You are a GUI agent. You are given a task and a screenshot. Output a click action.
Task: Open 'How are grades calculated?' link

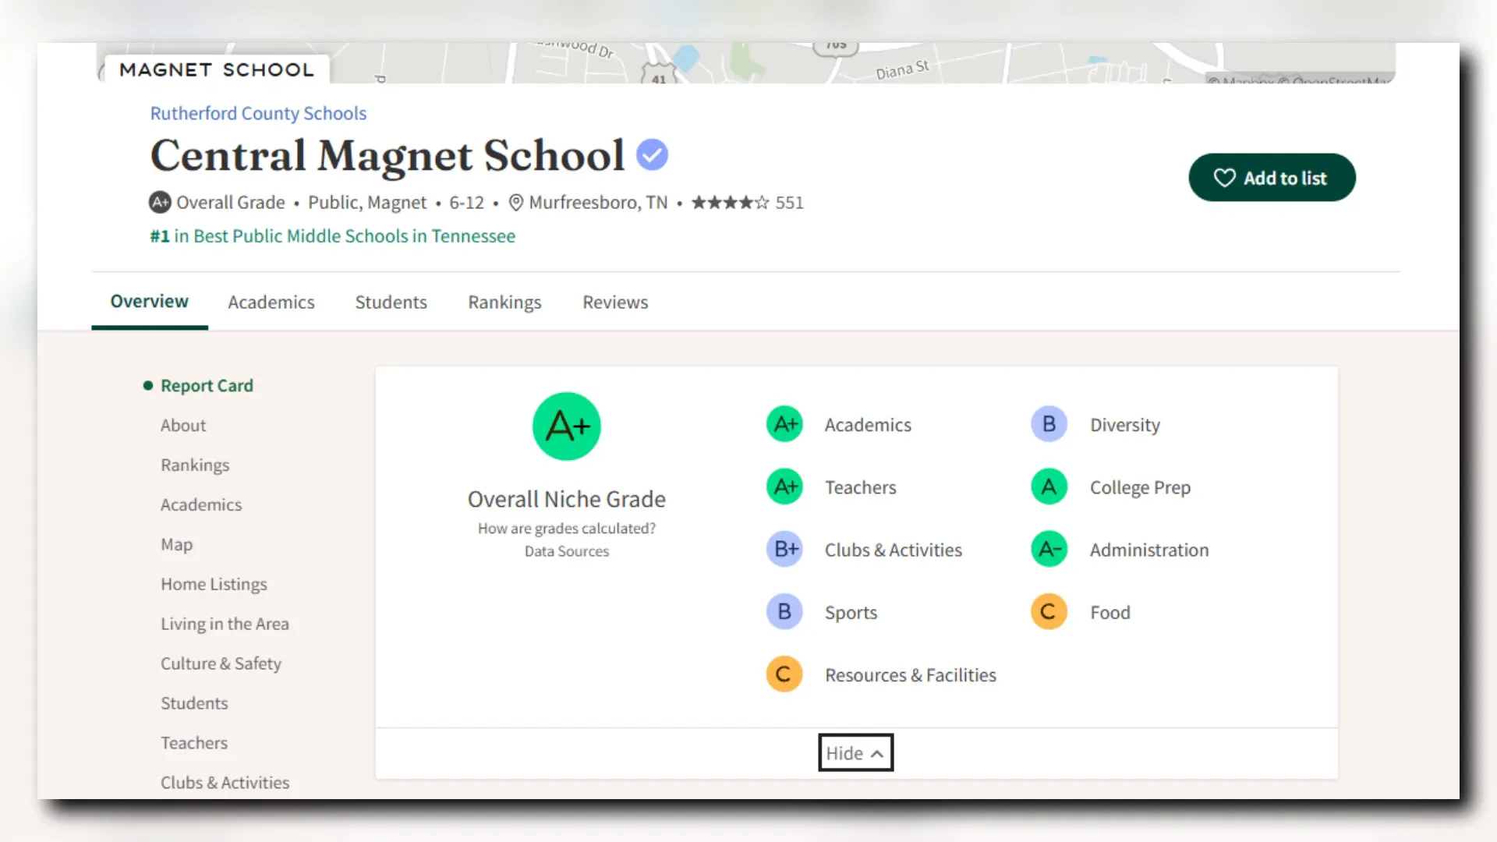pos(567,529)
